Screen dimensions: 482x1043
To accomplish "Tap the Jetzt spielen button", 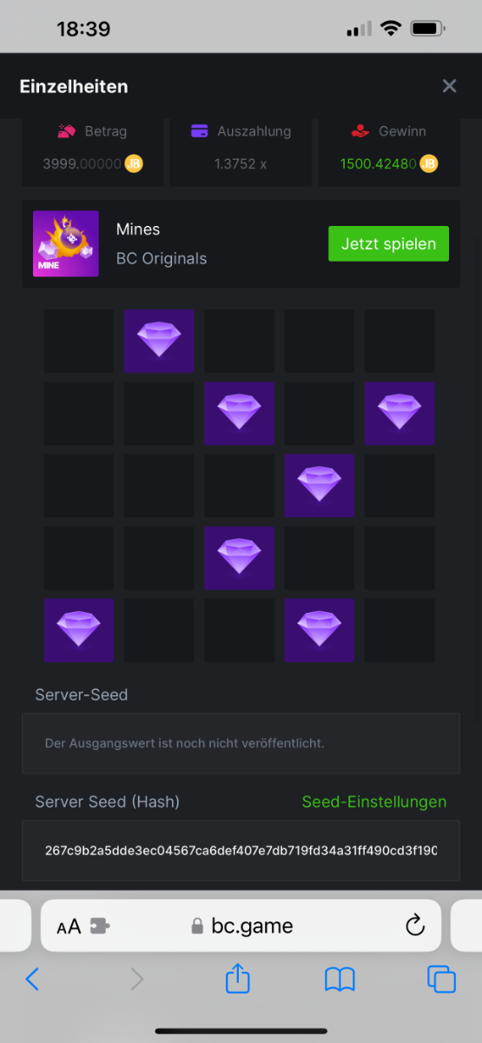I will tap(388, 243).
